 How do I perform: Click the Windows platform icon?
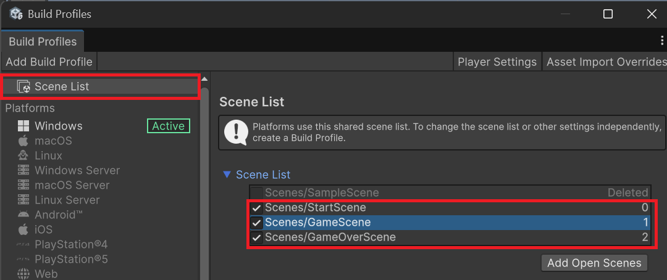(23, 126)
